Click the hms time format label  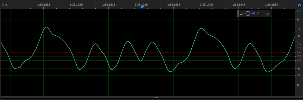pos(5,4)
